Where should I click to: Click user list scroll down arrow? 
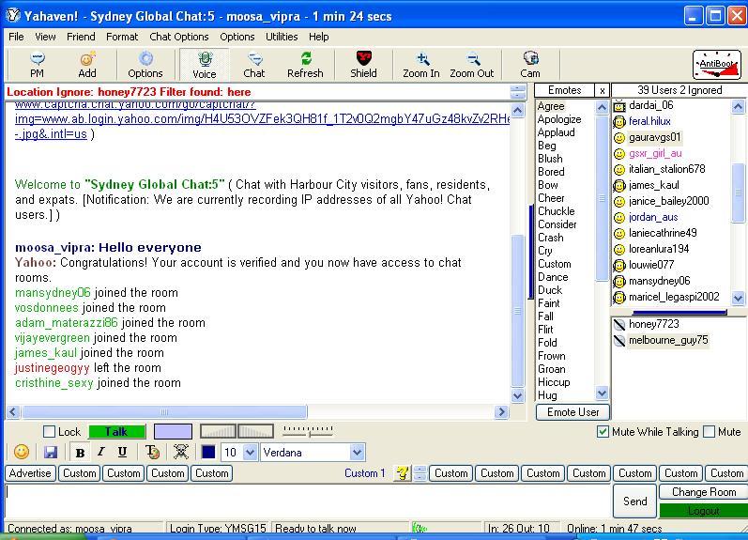pos(738,298)
